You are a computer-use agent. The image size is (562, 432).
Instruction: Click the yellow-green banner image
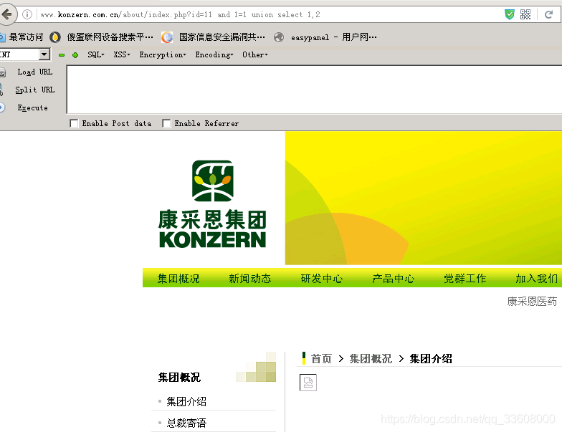423,198
